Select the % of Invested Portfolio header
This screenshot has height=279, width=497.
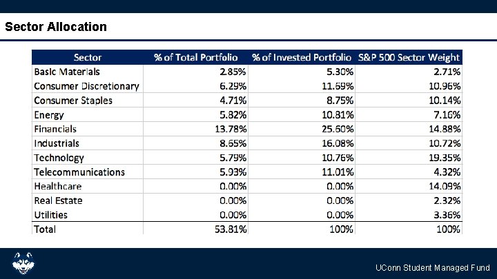302,58
